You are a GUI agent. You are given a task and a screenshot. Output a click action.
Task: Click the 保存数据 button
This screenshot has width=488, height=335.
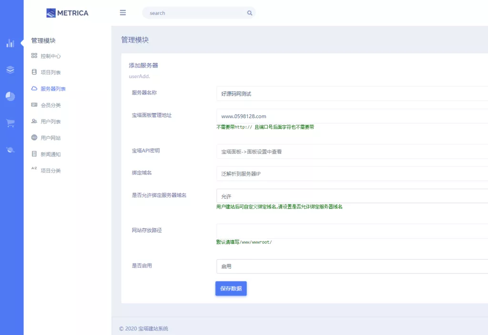click(231, 288)
